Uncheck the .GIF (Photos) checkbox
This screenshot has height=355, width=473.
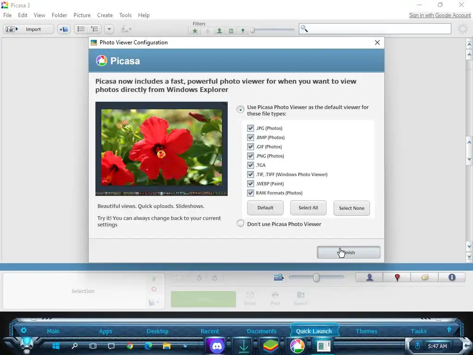250,147
